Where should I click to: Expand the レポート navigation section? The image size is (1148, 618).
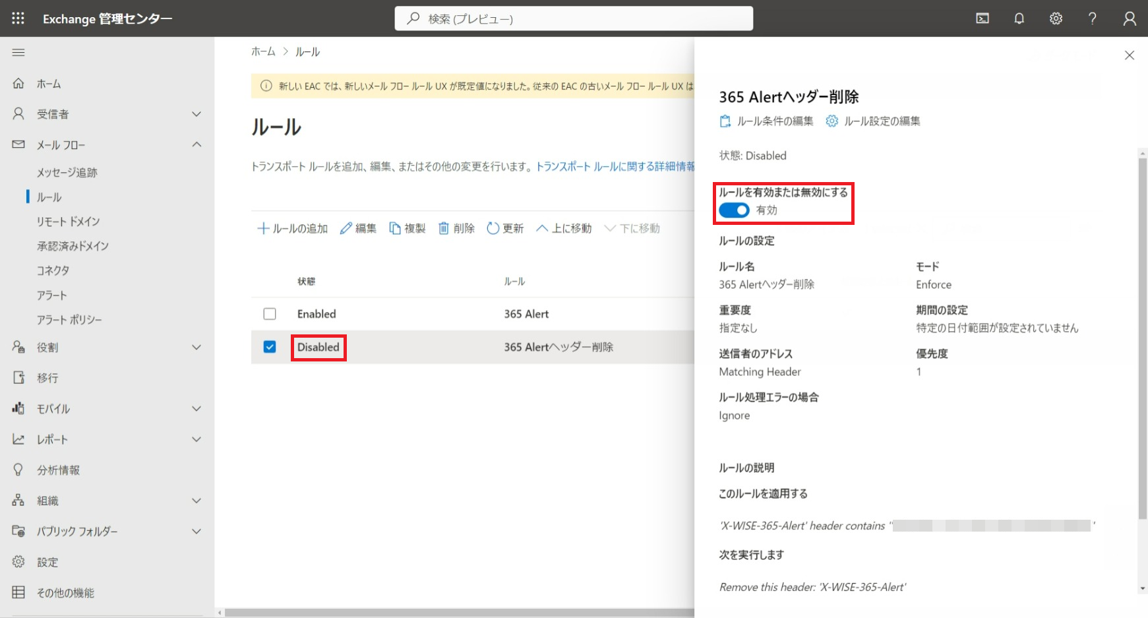[196, 439]
